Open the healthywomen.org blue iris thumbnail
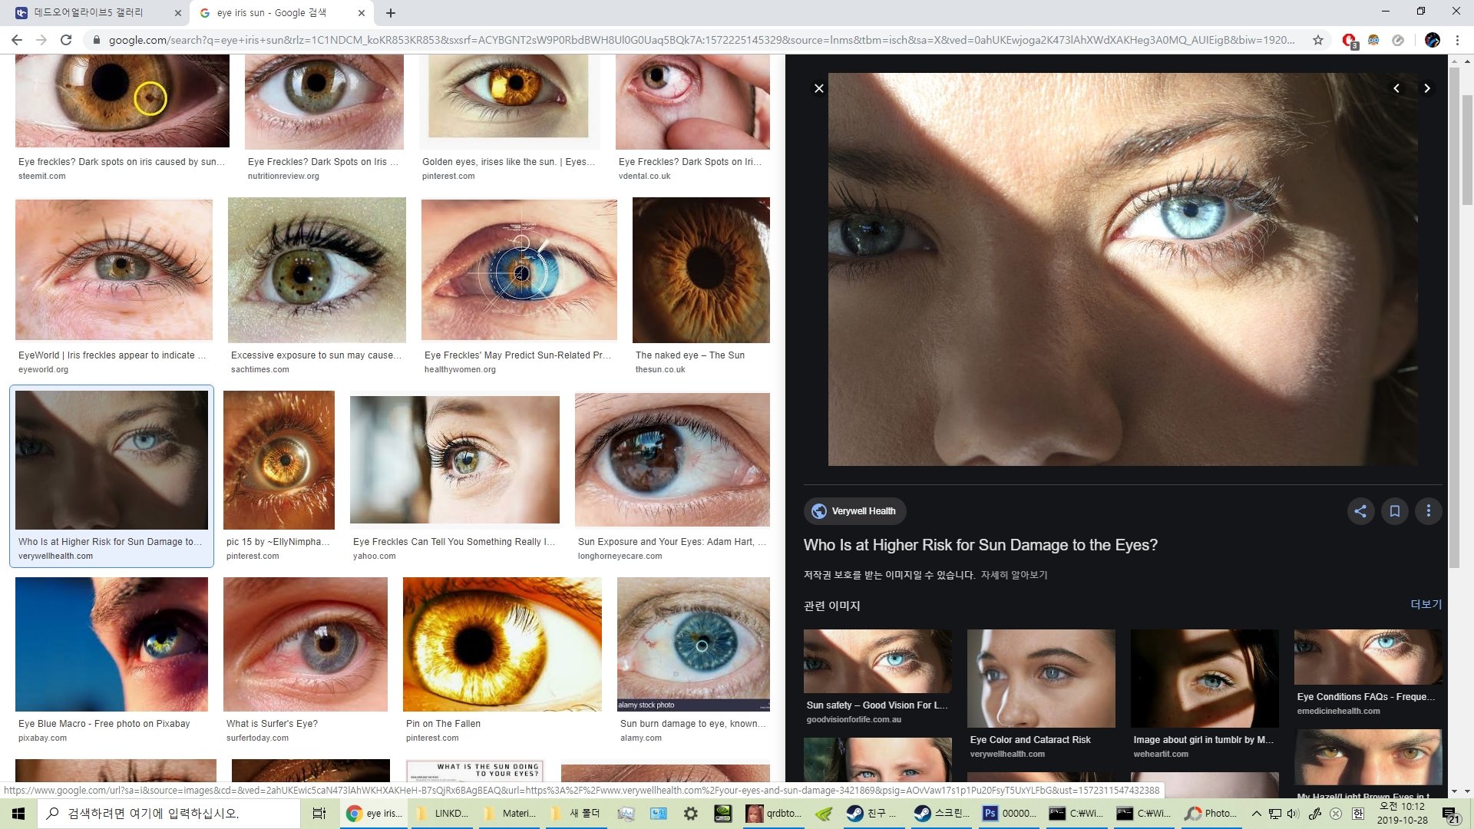The height and width of the screenshot is (829, 1474). click(519, 269)
